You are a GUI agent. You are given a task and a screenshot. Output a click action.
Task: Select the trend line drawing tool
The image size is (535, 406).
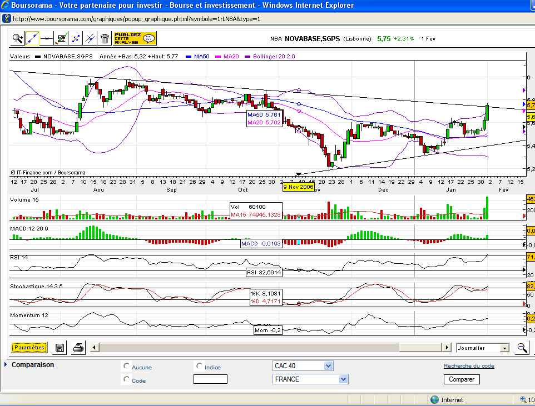click(x=32, y=38)
